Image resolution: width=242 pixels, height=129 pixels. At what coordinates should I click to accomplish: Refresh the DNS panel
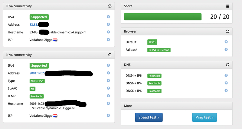coord(228,64)
